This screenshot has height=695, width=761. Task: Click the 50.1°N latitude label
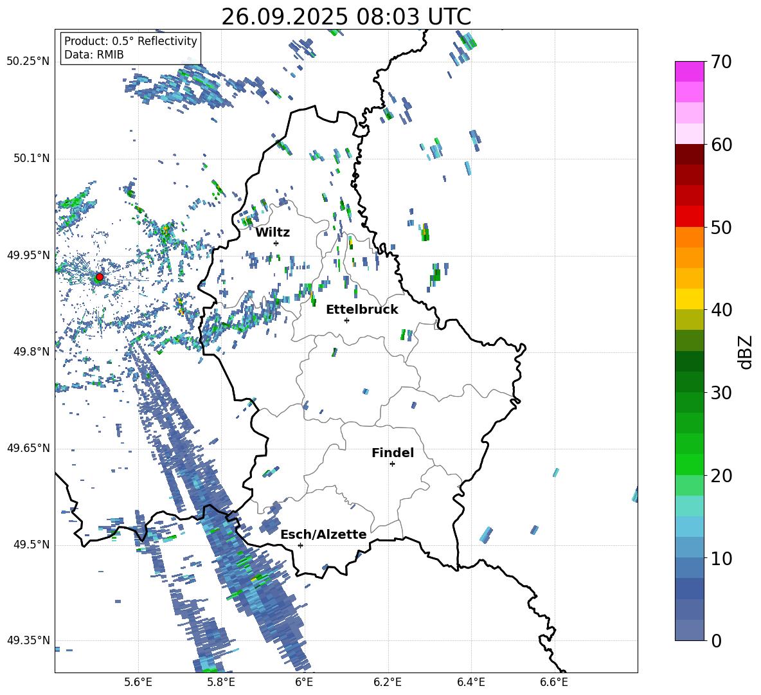click(31, 158)
